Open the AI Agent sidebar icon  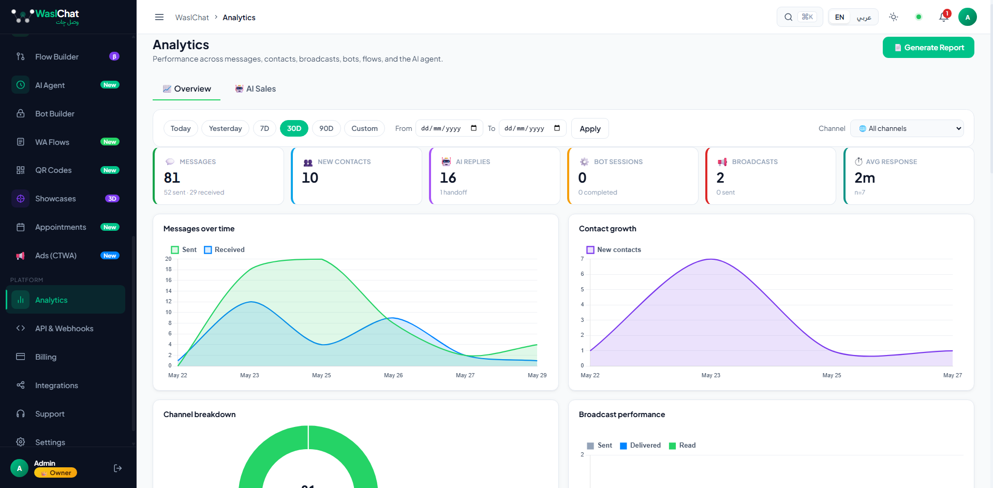point(21,85)
